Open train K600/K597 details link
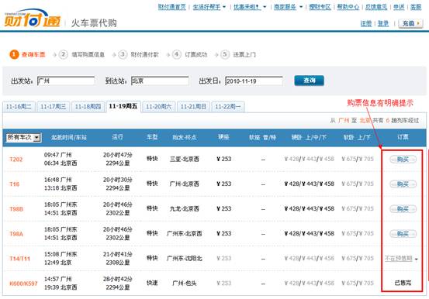This screenshot has height=299, width=429. coord(23,284)
